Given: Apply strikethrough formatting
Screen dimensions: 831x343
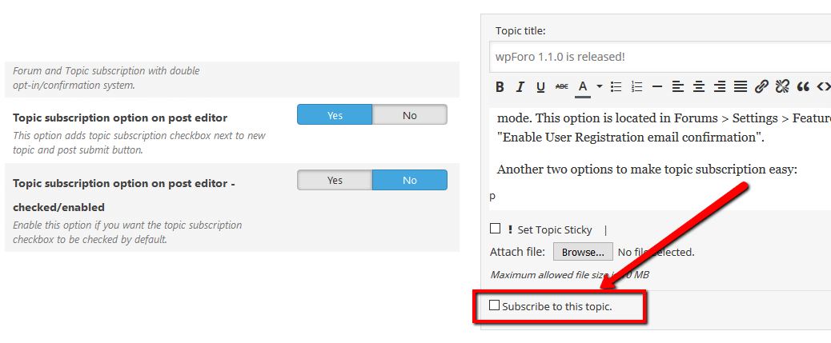Looking at the screenshot, I should coord(561,86).
